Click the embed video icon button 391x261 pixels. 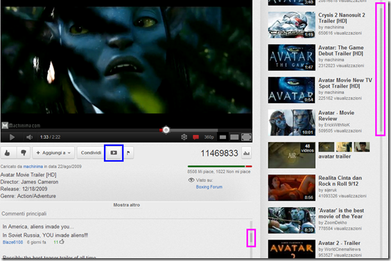pyautogui.click(x=114, y=153)
